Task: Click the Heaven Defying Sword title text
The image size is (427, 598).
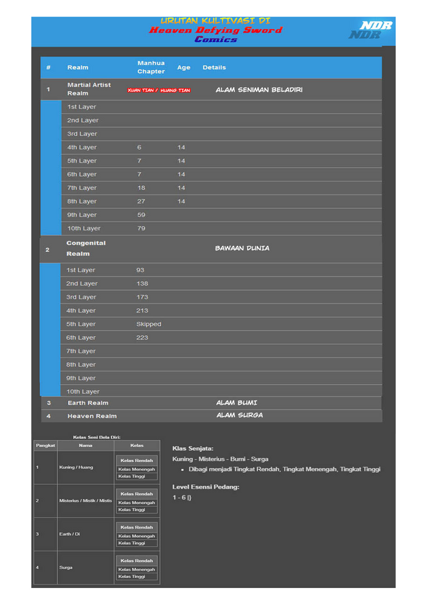Action: [215, 30]
